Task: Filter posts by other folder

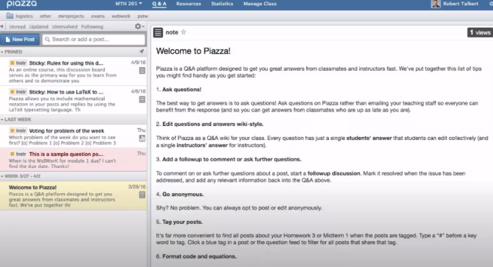Action: [x=45, y=16]
